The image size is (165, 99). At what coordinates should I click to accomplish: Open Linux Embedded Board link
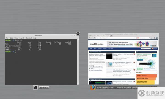pyautogui.click(x=97, y=70)
